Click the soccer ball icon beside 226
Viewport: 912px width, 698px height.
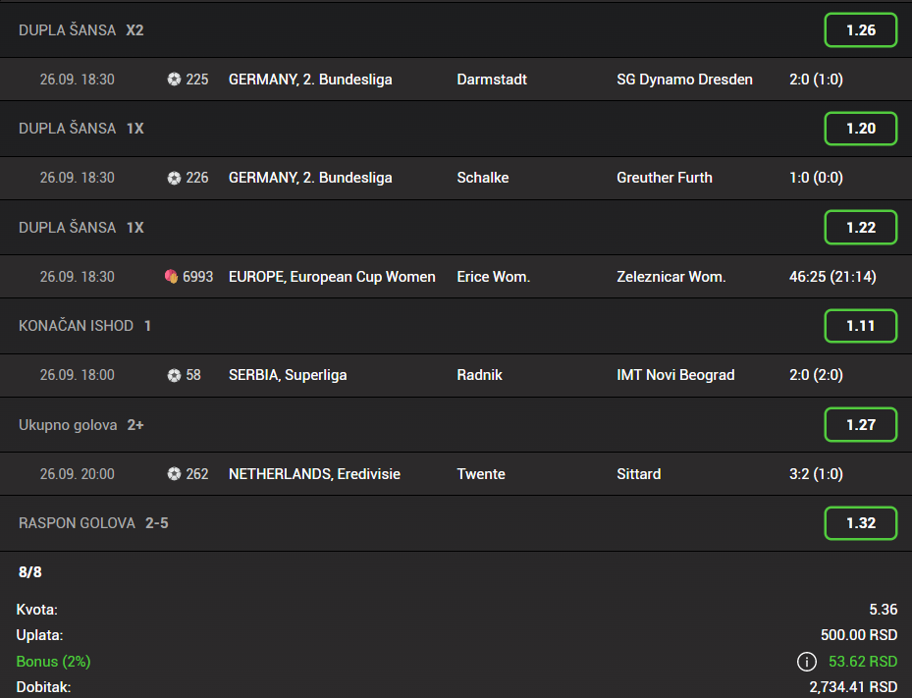click(x=174, y=178)
